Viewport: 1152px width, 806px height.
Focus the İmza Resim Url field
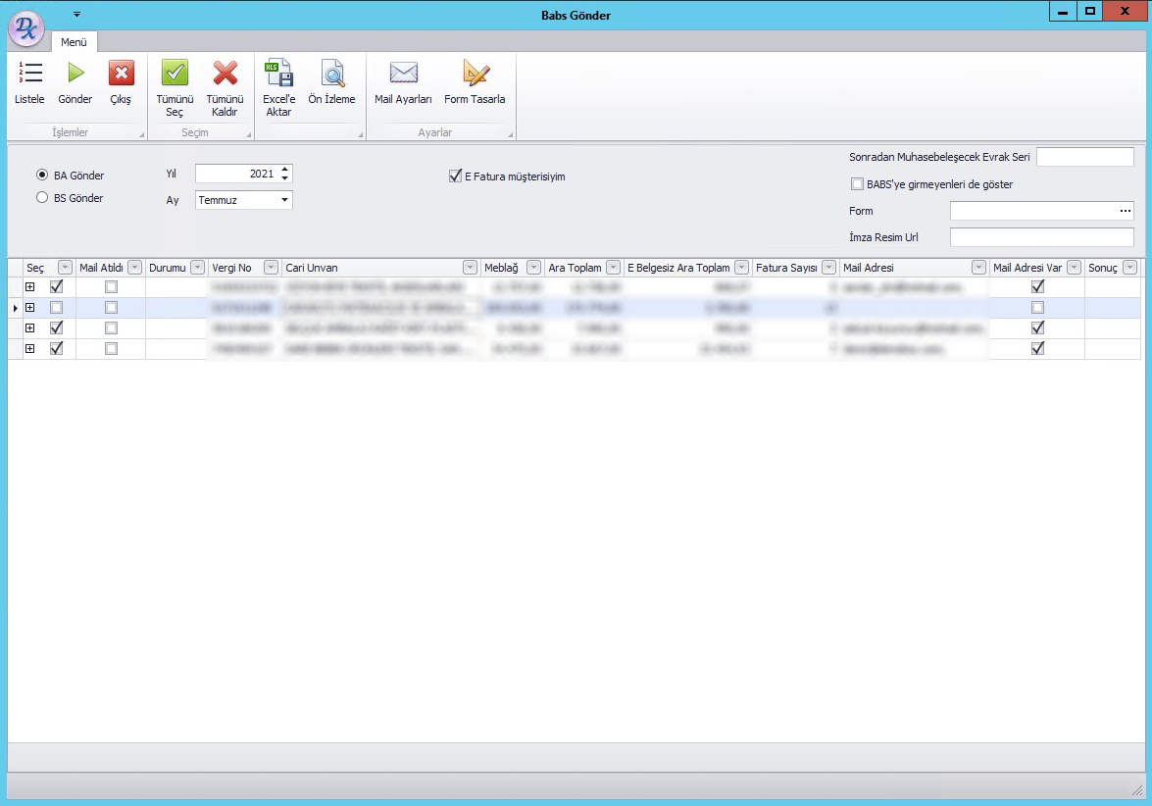tap(1042, 237)
